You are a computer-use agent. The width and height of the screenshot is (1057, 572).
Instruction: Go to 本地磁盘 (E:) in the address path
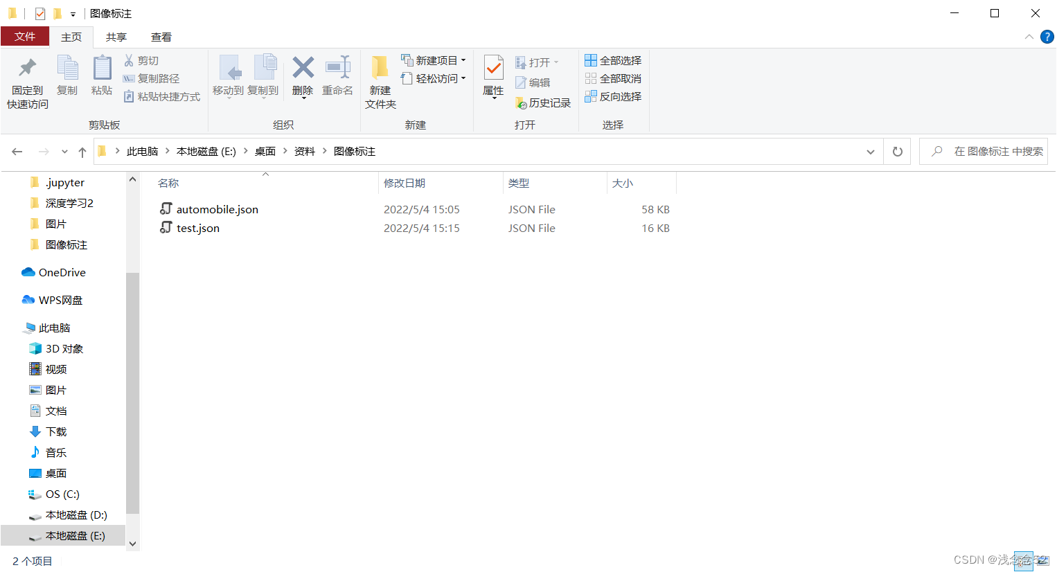(x=206, y=151)
